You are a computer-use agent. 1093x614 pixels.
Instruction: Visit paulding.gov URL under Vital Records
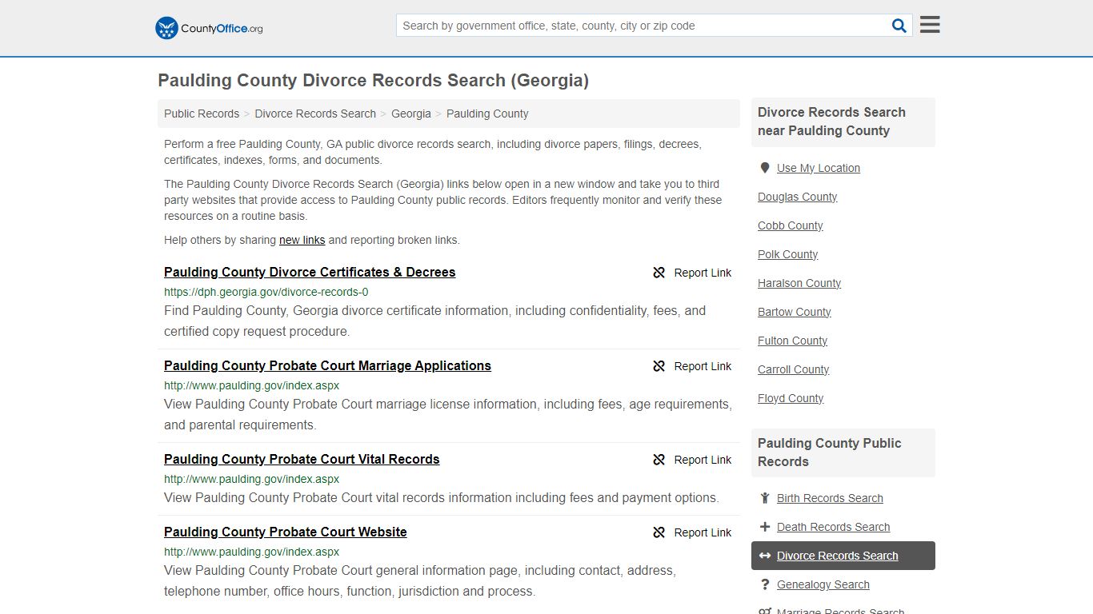point(251,479)
